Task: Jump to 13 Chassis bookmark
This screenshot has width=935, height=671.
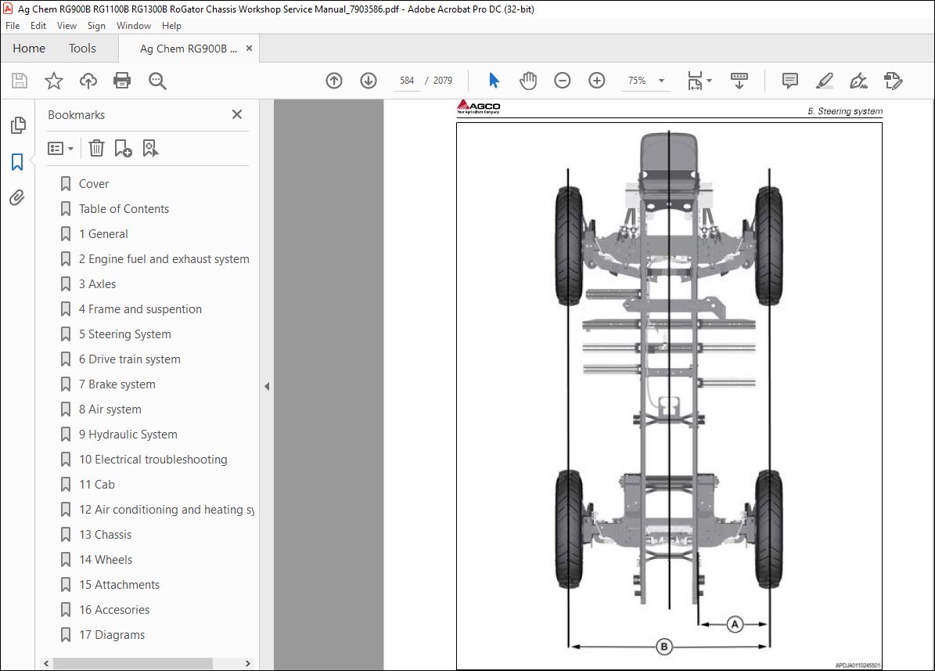Action: [x=105, y=535]
